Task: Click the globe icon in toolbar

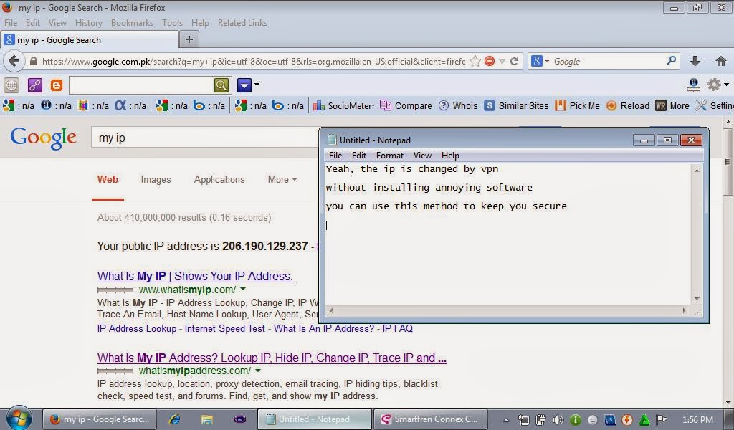Action: (11, 85)
